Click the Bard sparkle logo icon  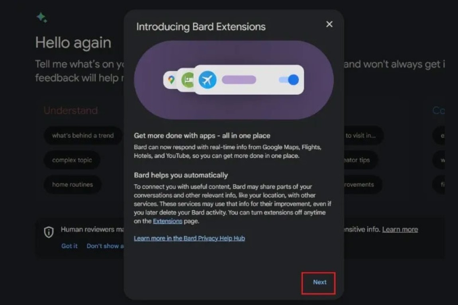pos(42,17)
